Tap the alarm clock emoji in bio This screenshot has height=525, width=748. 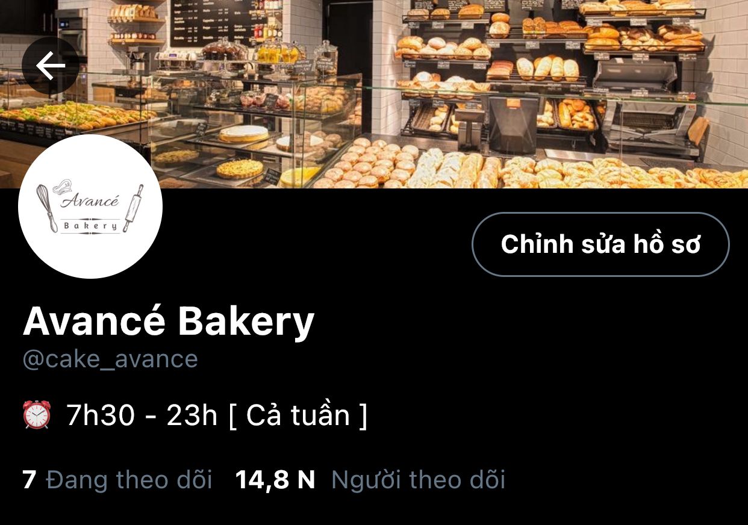(x=37, y=415)
